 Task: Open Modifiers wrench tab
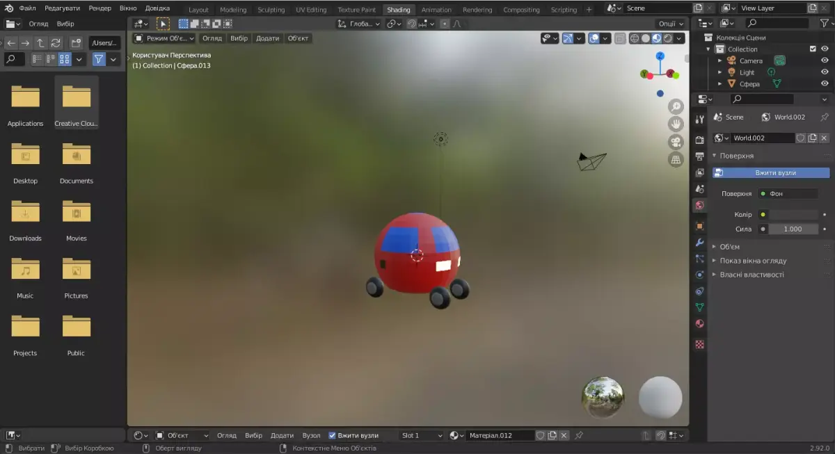(699, 242)
